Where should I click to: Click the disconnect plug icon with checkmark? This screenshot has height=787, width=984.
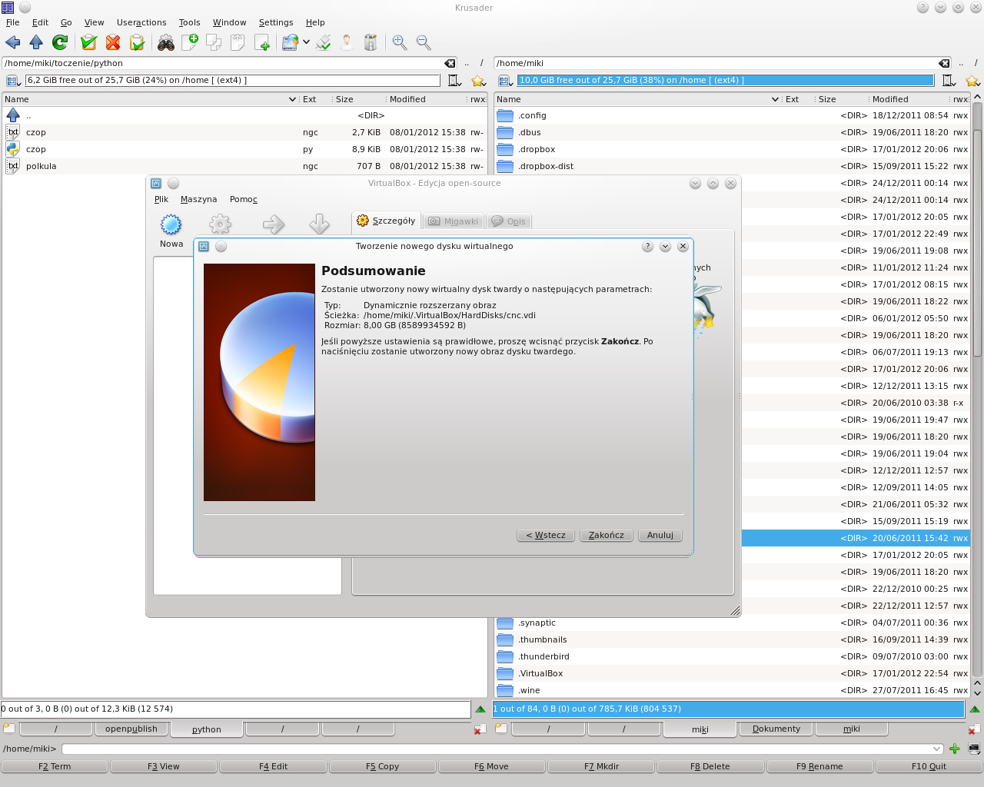point(324,42)
